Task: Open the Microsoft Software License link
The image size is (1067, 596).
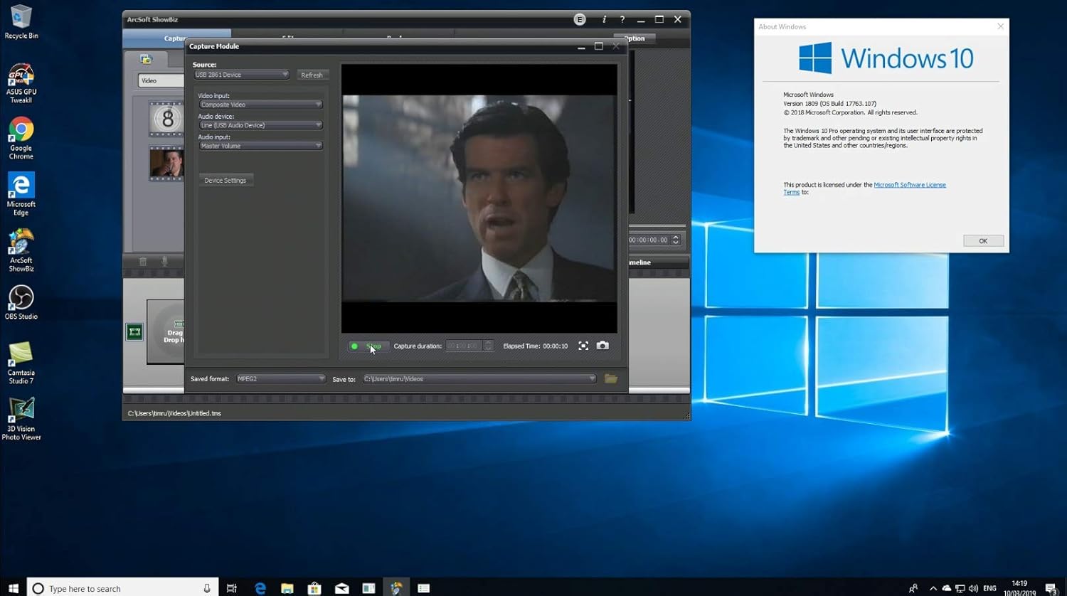Action: pyautogui.click(x=909, y=185)
